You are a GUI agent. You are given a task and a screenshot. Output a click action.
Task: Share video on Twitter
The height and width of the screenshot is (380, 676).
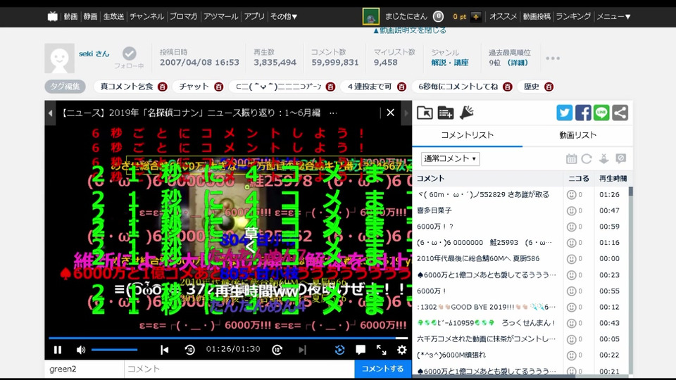(564, 113)
